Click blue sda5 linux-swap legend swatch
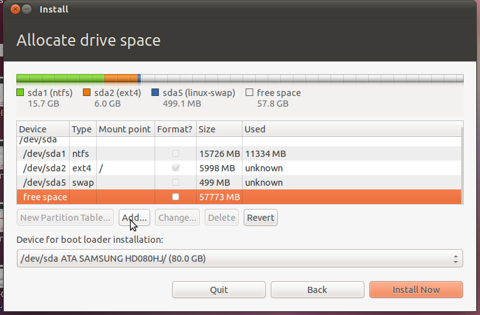This screenshot has width=480, height=315. (x=155, y=92)
